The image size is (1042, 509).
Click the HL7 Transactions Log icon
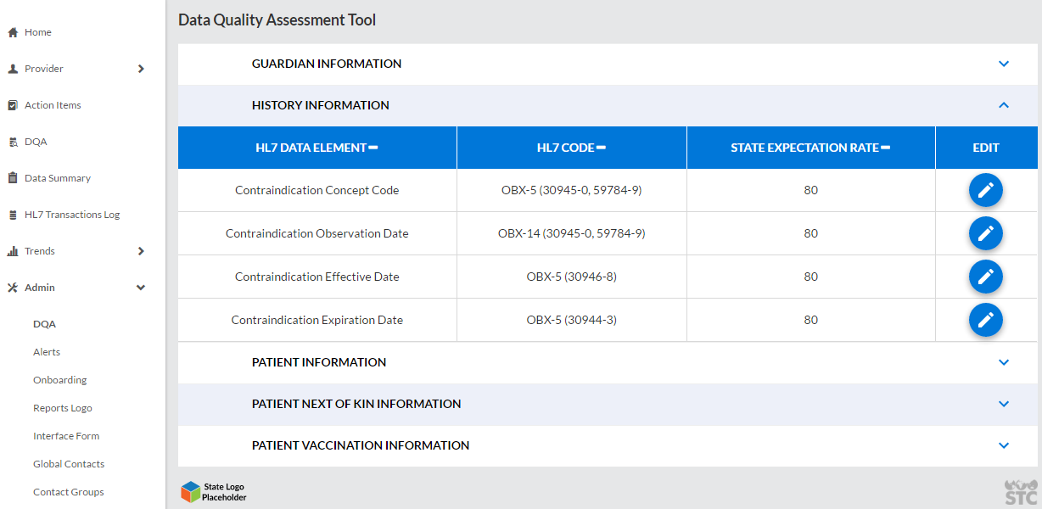click(x=13, y=215)
